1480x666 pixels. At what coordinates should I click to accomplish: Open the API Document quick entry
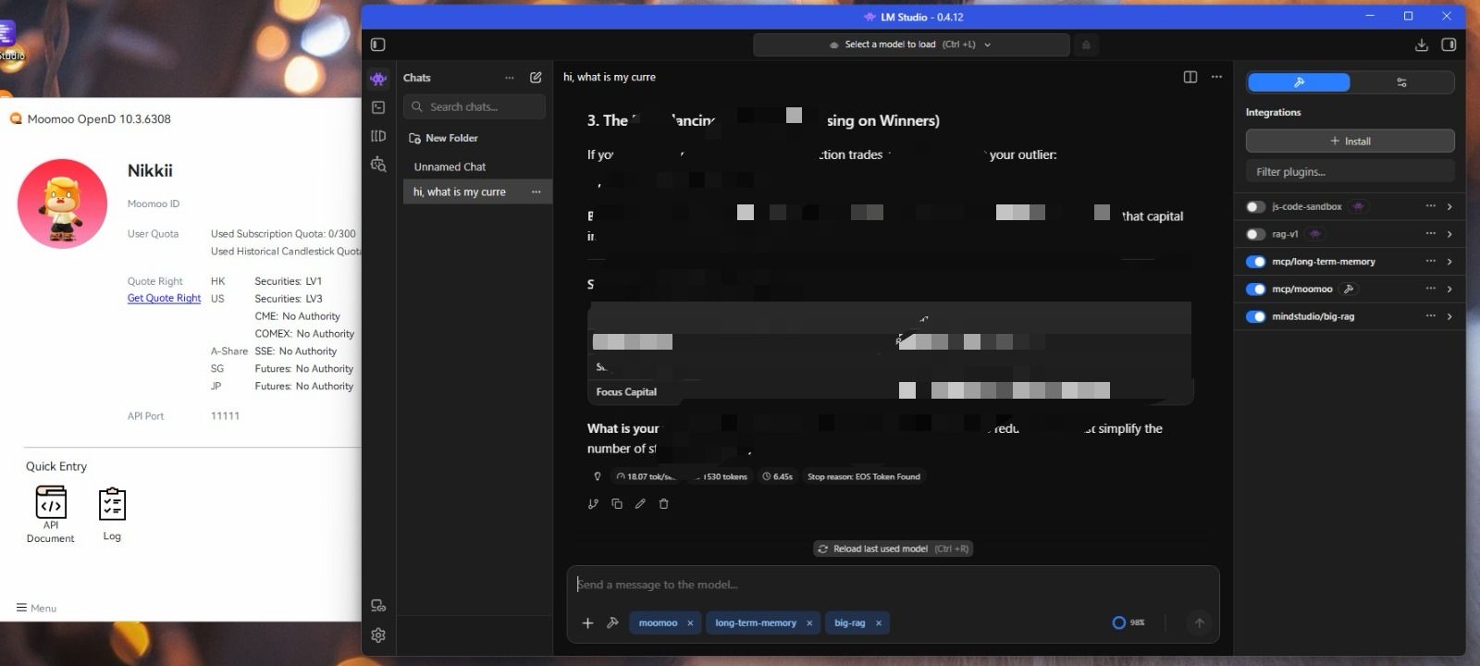point(51,514)
